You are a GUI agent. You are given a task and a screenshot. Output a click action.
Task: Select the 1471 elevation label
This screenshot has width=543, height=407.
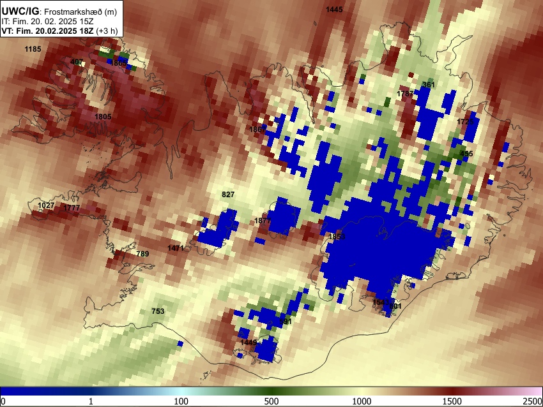click(x=176, y=248)
